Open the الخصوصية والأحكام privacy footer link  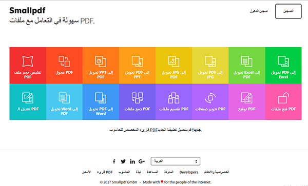coord(217,172)
